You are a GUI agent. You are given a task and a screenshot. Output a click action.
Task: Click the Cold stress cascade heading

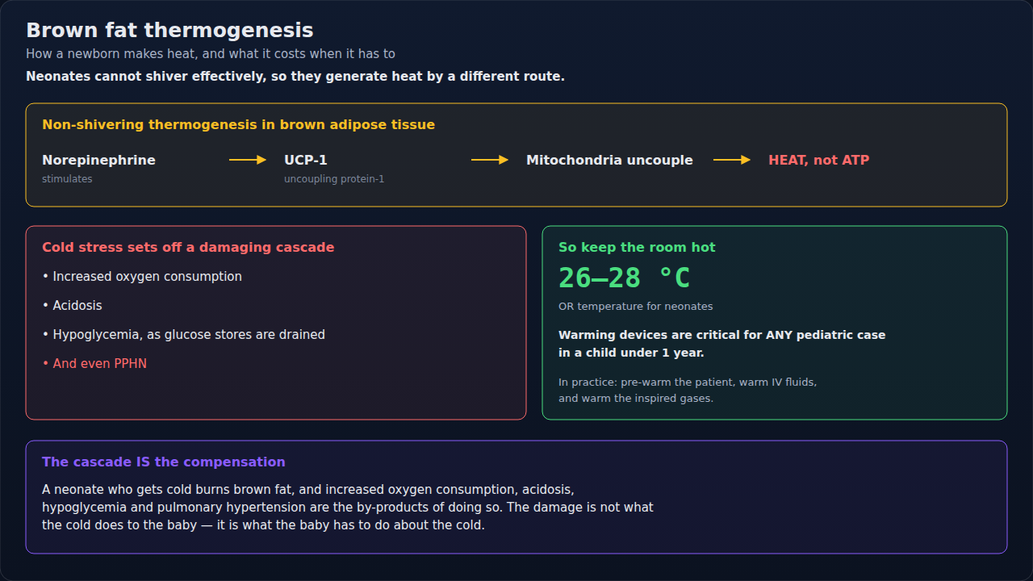188,247
